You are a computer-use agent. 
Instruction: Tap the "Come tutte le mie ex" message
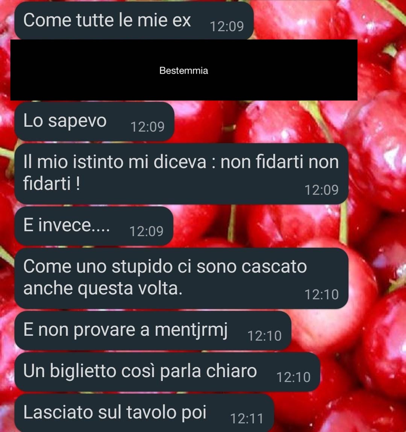134,21
